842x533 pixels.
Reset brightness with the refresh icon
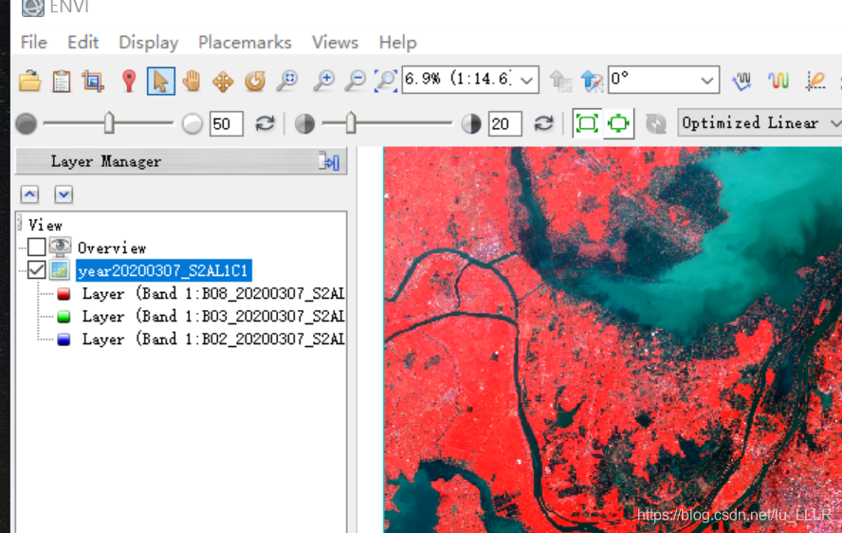pos(265,123)
